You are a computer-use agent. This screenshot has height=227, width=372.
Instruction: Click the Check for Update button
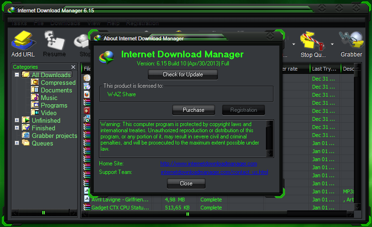point(183,74)
